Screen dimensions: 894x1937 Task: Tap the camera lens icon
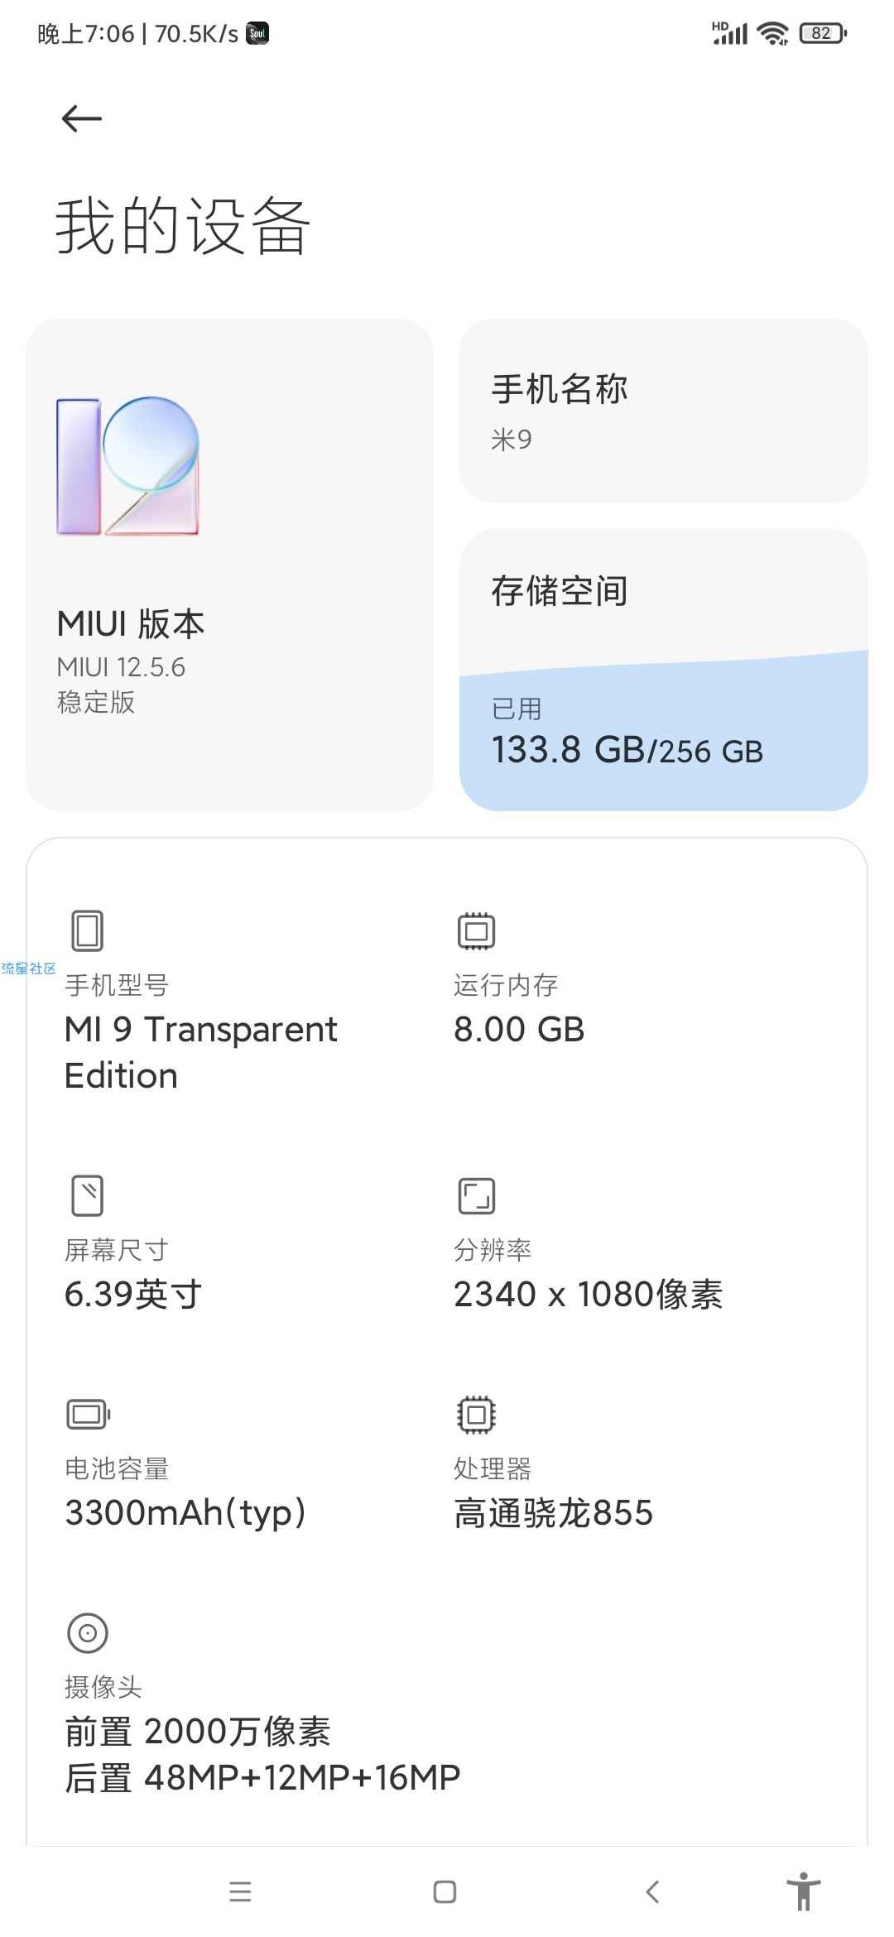click(x=87, y=1632)
